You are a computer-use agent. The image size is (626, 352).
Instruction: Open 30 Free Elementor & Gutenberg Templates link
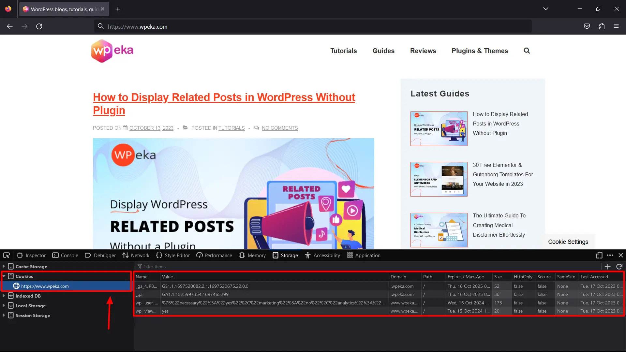coord(503,174)
